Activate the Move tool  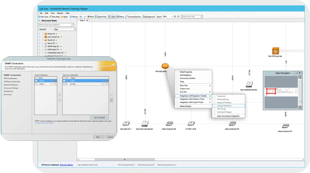[x=121, y=17]
